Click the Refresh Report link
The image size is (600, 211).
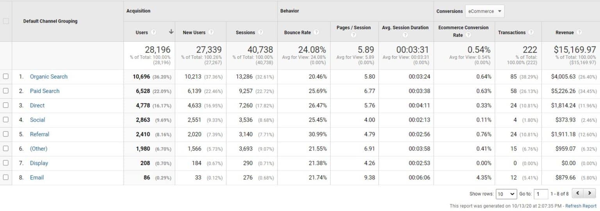click(581, 206)
